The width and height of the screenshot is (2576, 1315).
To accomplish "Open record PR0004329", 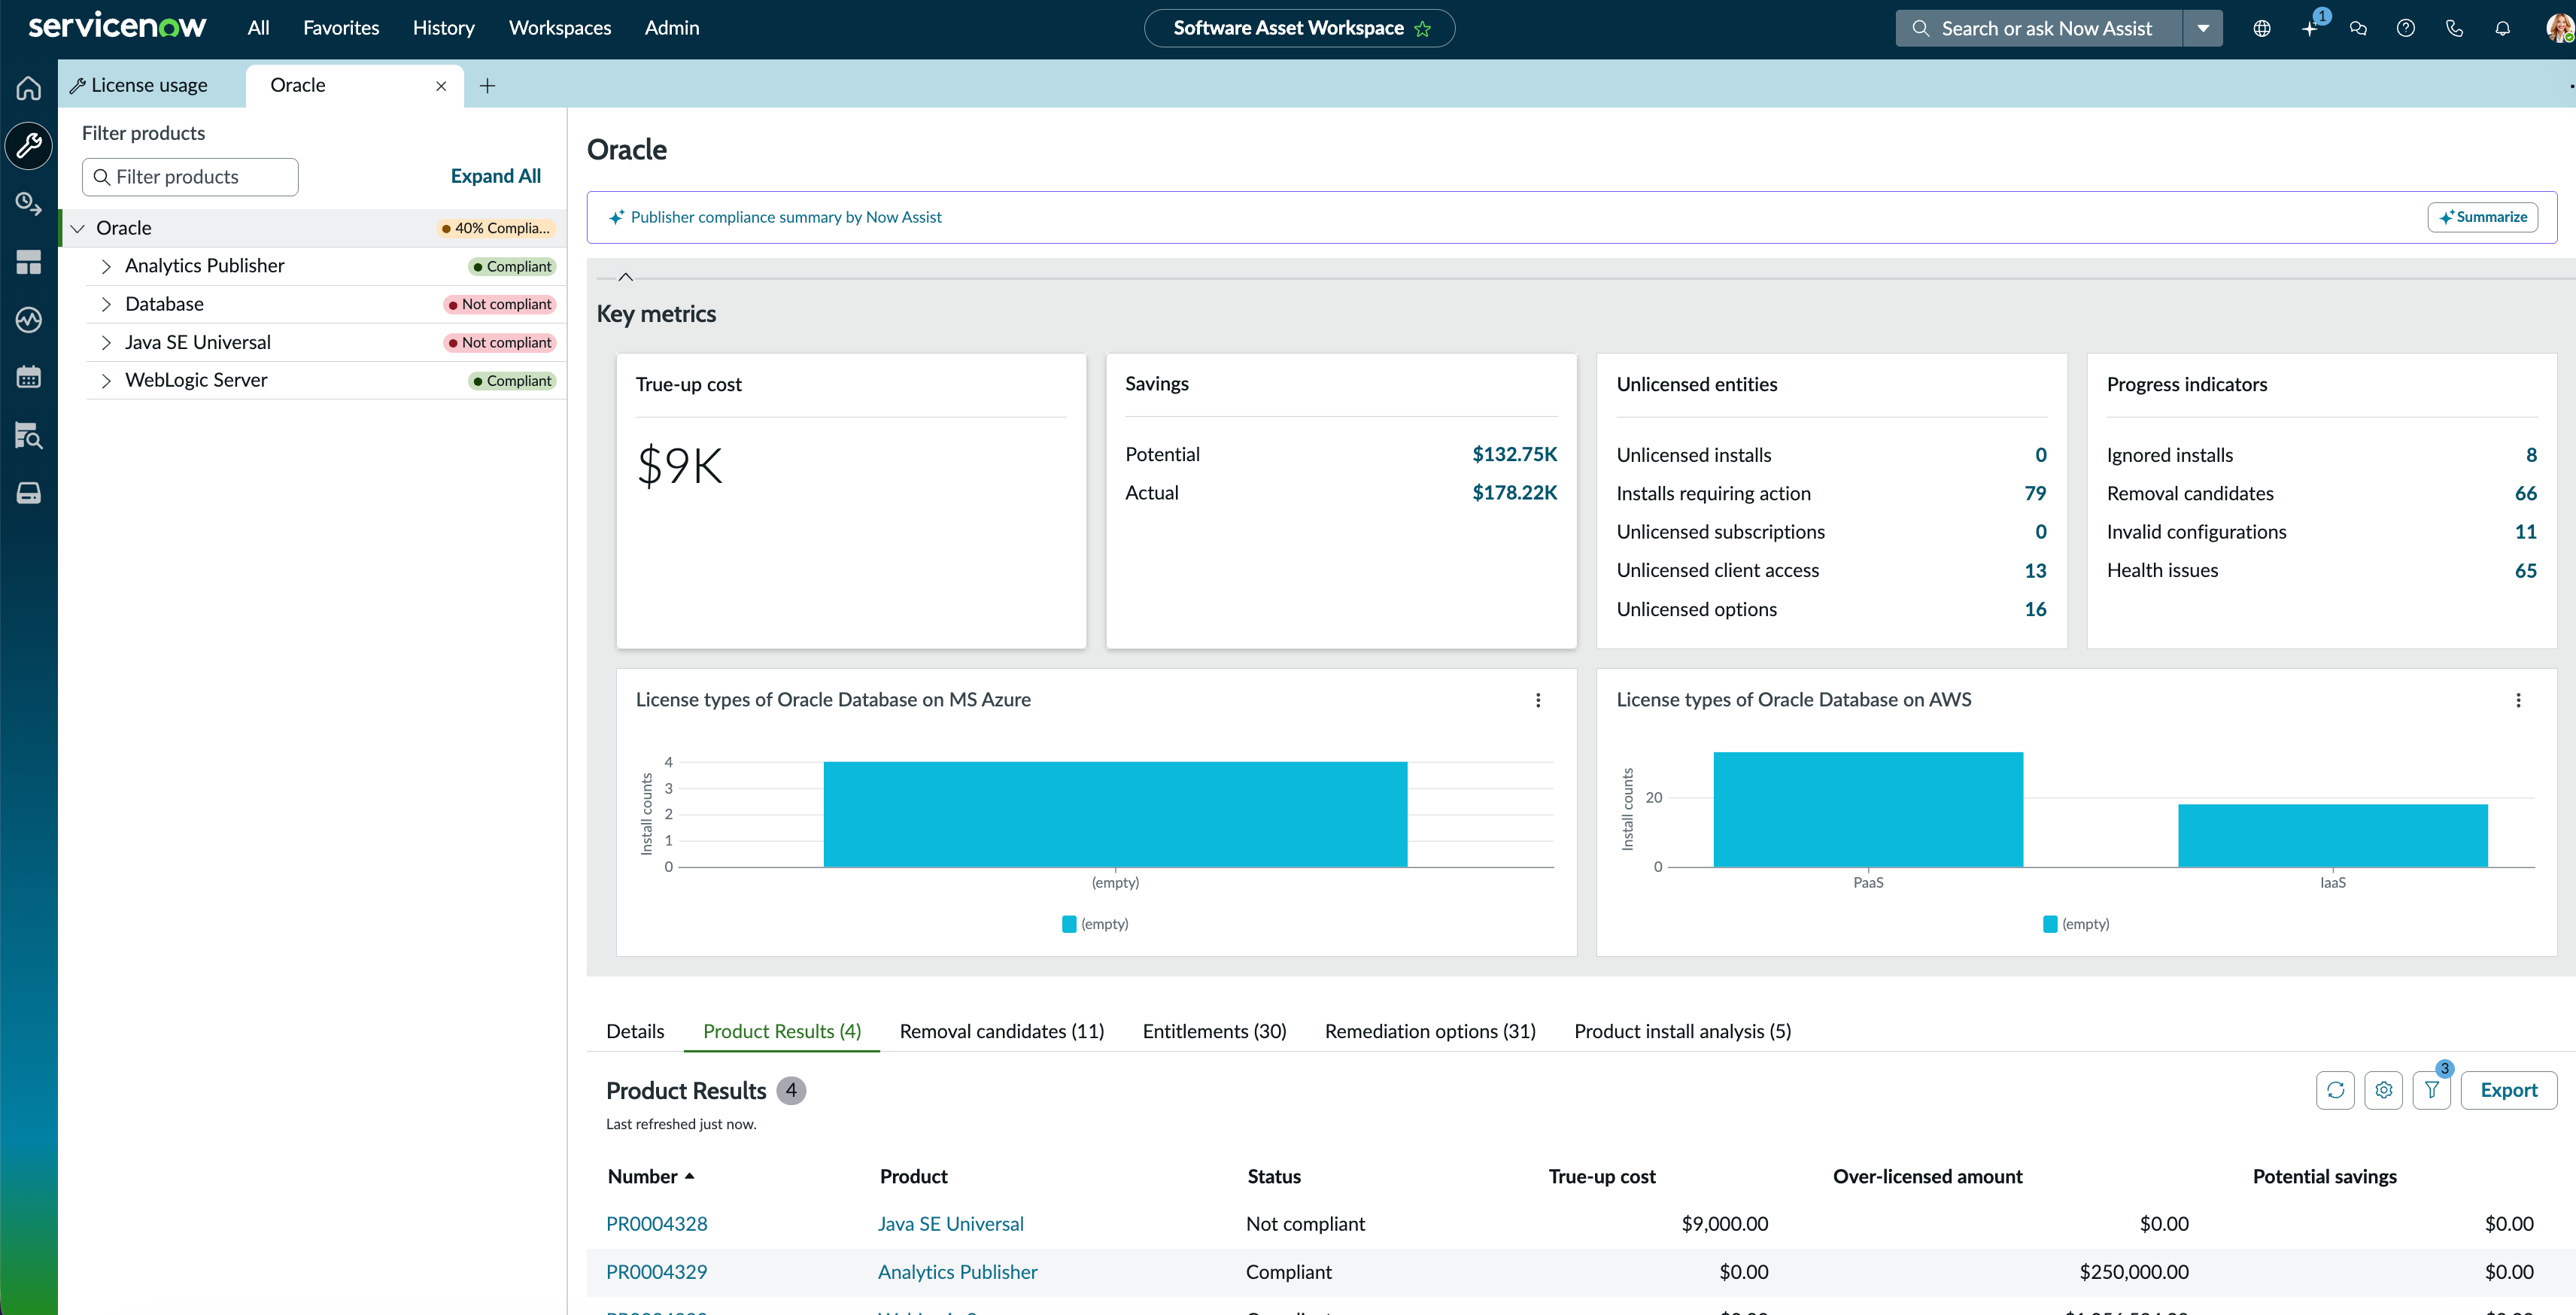I will pos(657,1272).
